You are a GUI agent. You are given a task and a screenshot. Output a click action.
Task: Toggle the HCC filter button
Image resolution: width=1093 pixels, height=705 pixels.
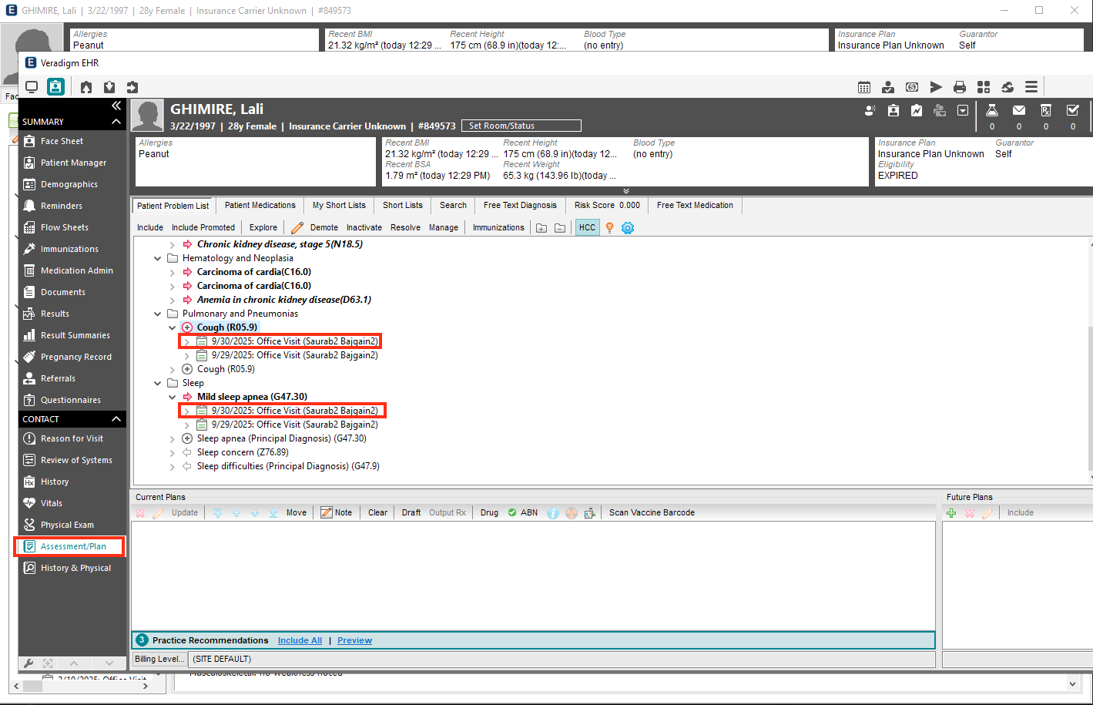(587, 228)
